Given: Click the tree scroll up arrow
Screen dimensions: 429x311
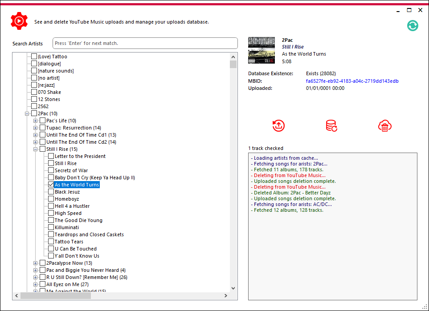Looking at the screenshot, I should coord(233,57).
